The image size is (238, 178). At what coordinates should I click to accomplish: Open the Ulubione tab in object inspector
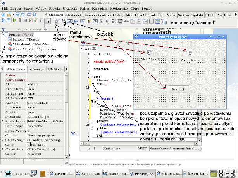coord(55,69)
